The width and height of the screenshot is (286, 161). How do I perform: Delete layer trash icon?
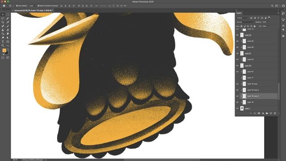point(275,113)
